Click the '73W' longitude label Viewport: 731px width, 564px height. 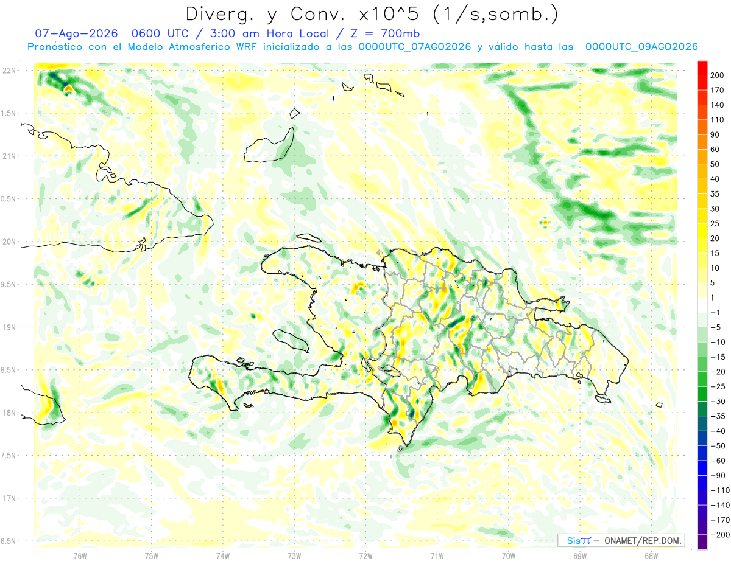[294, 555]
